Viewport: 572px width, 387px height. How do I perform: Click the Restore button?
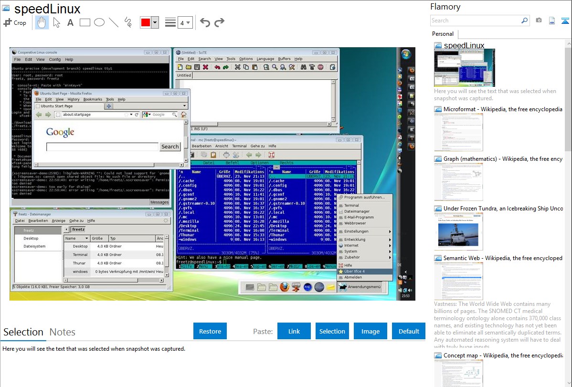coord(210,331)
